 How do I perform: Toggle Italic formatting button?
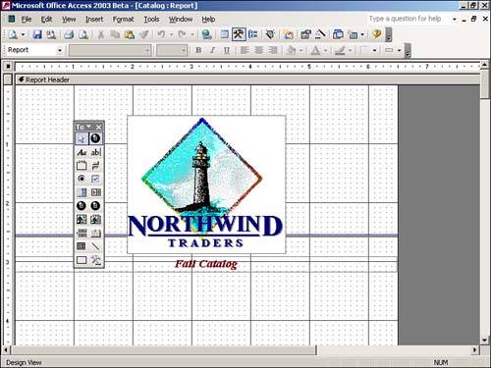pyautogui.click(x=212, y=50)
